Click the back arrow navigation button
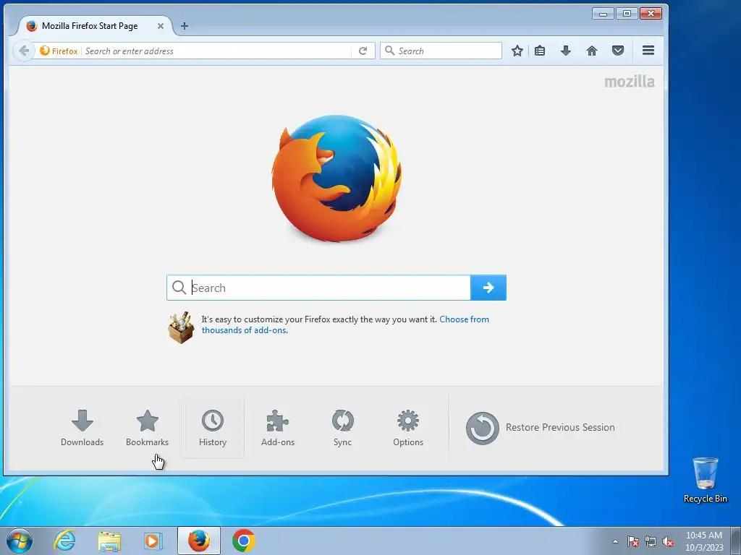Viewport: 741px width, 555px height. [24, 51]
